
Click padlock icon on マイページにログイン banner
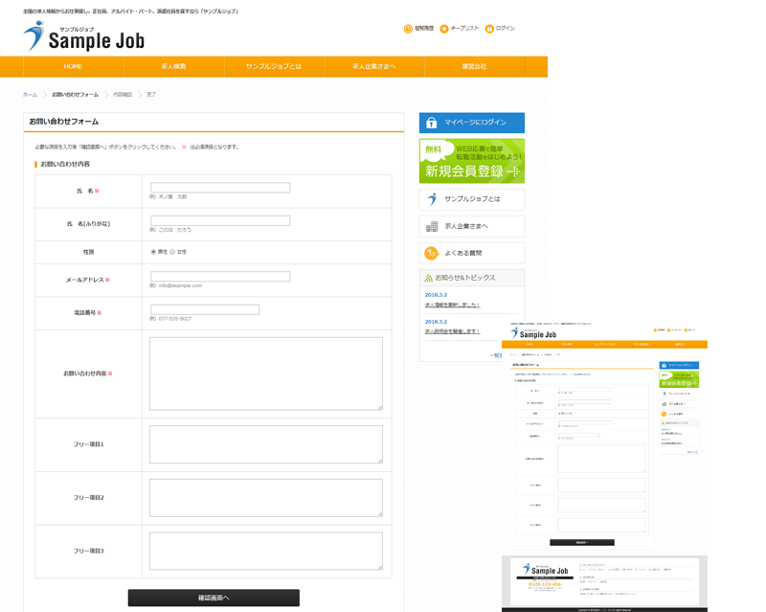(x=432, y=123)
